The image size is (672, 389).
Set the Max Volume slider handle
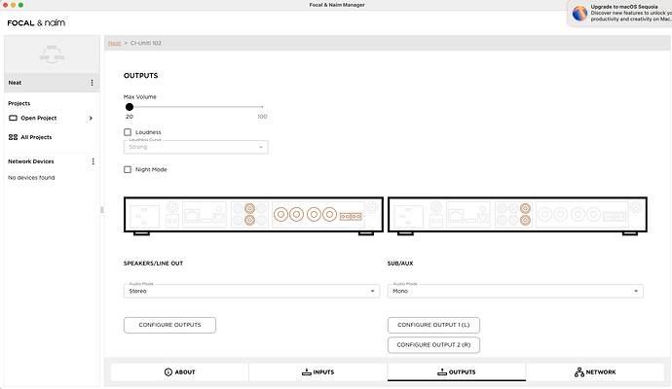pos(129,107)
